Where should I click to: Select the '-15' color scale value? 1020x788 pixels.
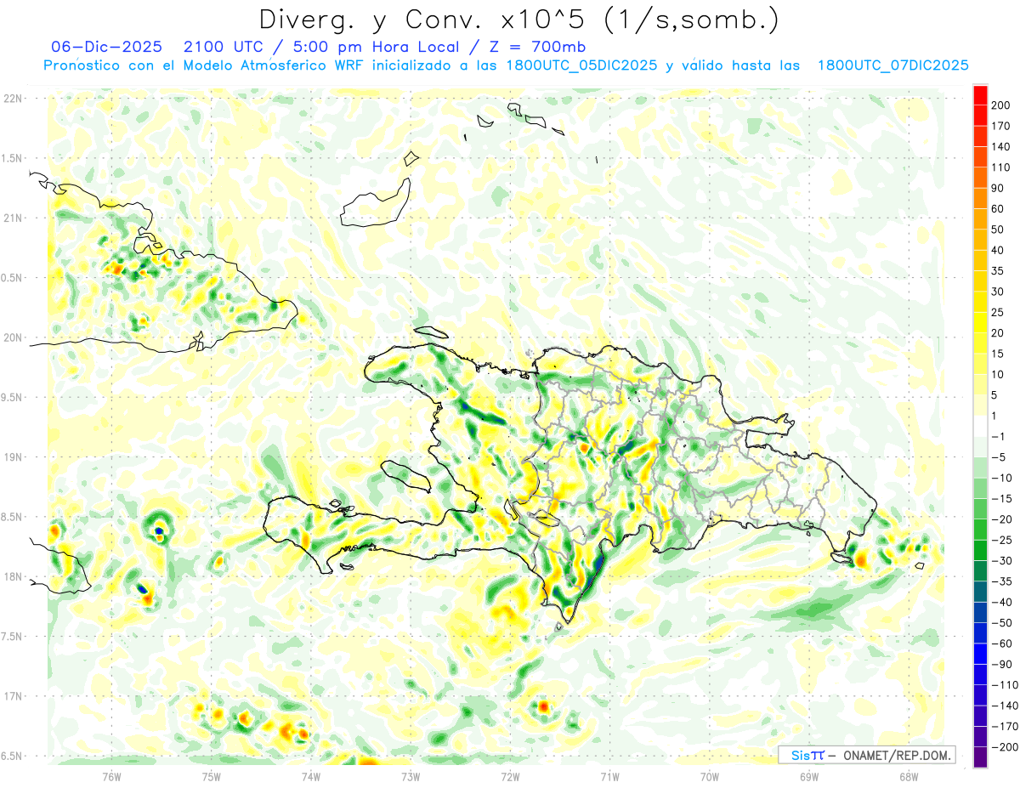coord(1004,498)
